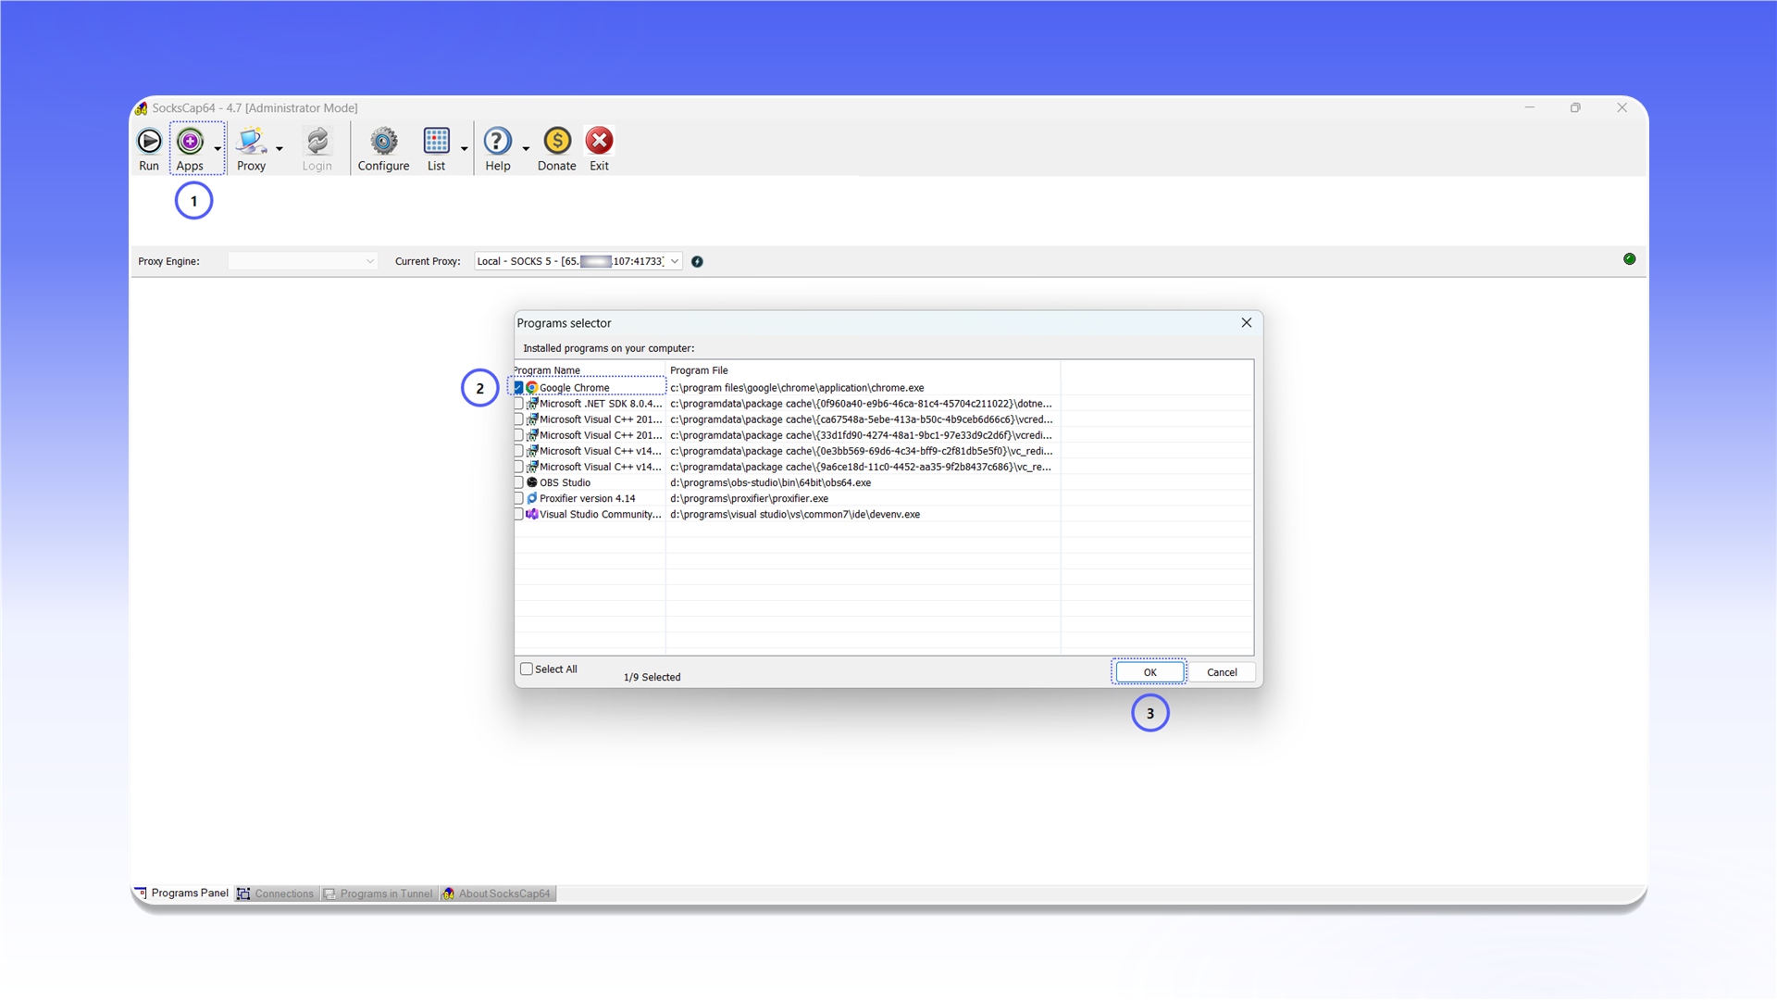Viewport: 1777px width, 1000px height.
Task: Expand the List dropdown arrow
Action: tap(464, 148)
